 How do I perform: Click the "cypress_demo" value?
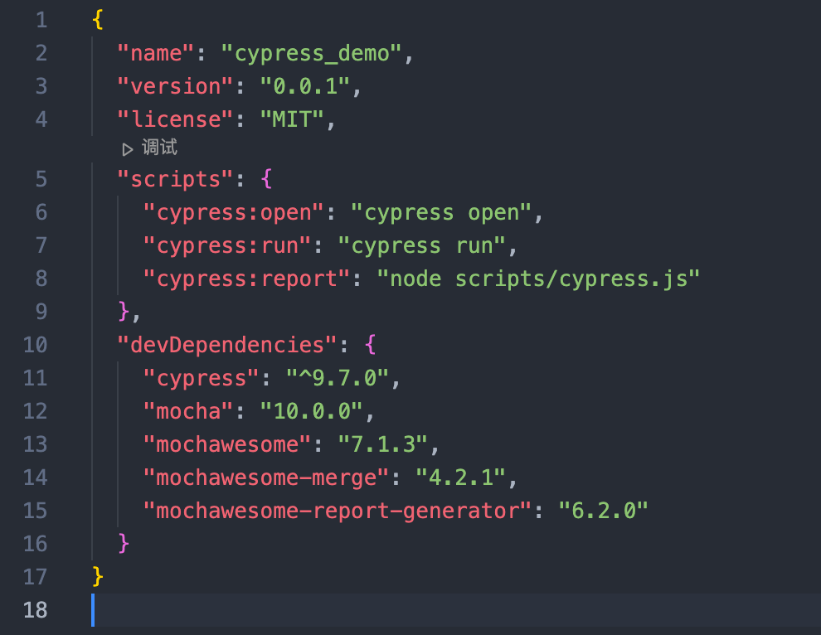(x=312, y=53)
